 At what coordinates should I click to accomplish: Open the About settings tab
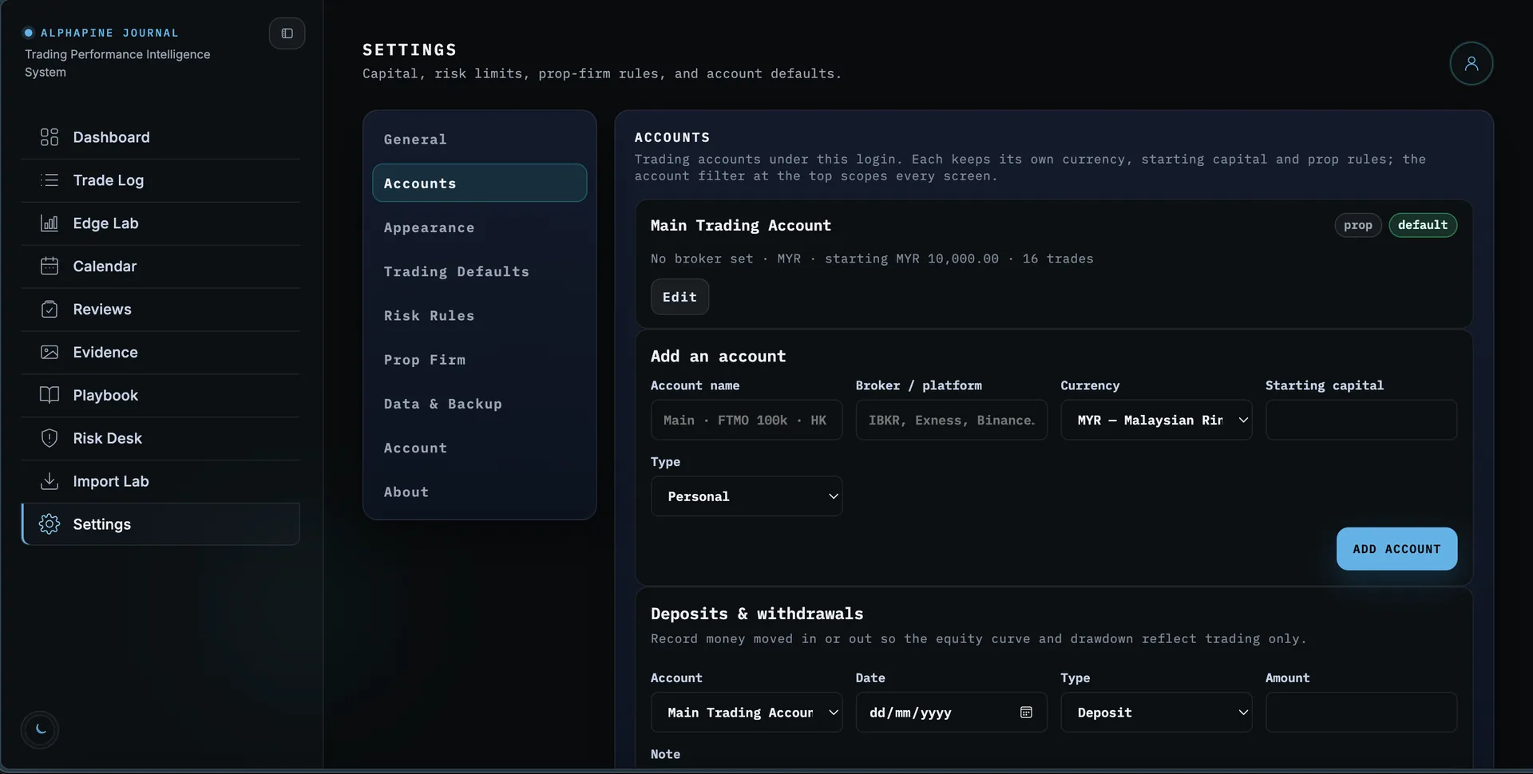tap(479, 492)
